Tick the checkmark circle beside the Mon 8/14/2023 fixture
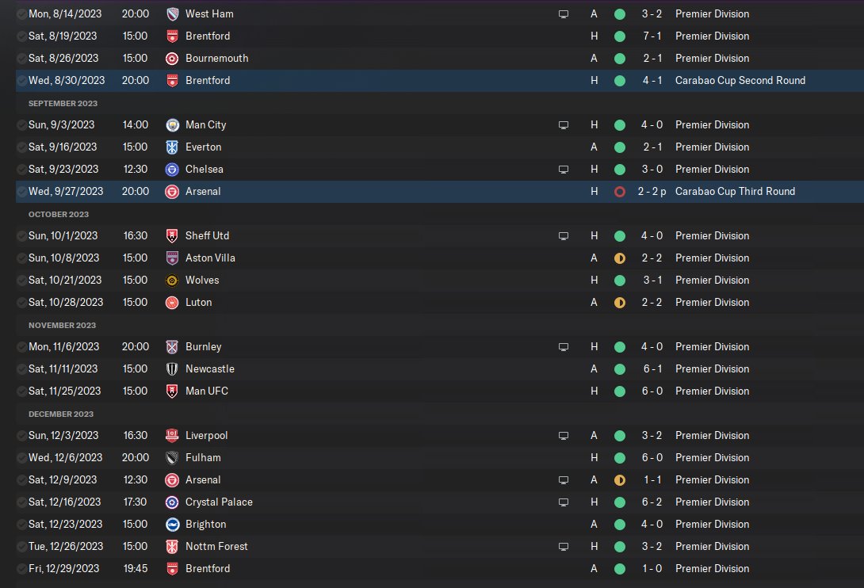 pos(21,13)
